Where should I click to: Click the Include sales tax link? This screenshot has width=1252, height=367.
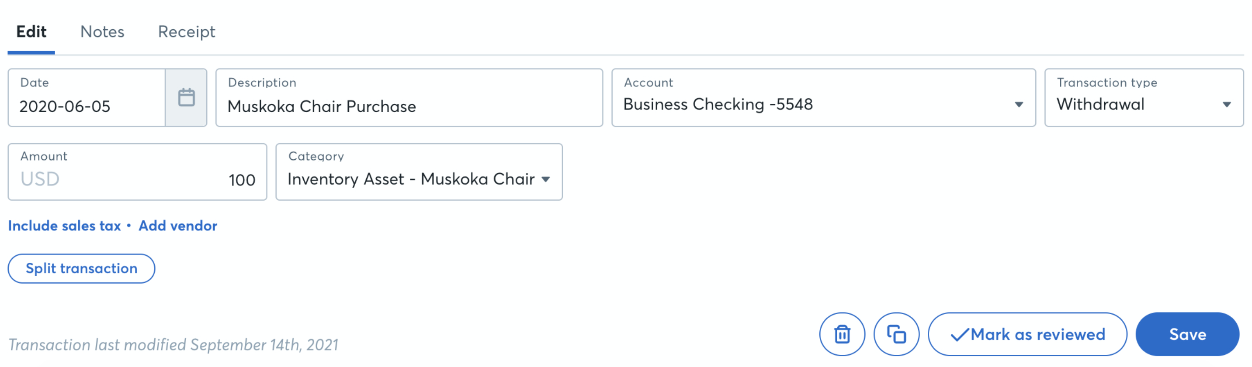click(x=64, y=226)
